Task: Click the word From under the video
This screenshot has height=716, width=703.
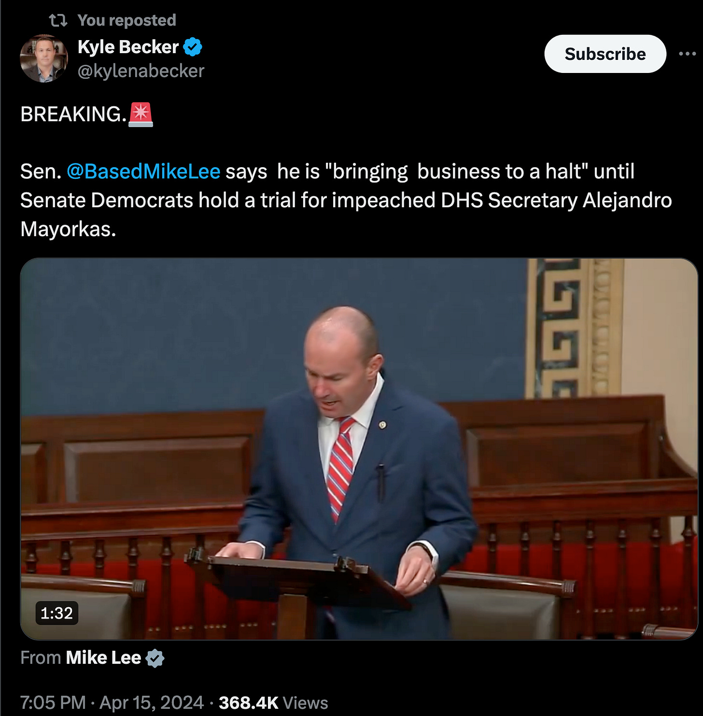Action: point(41,658)
